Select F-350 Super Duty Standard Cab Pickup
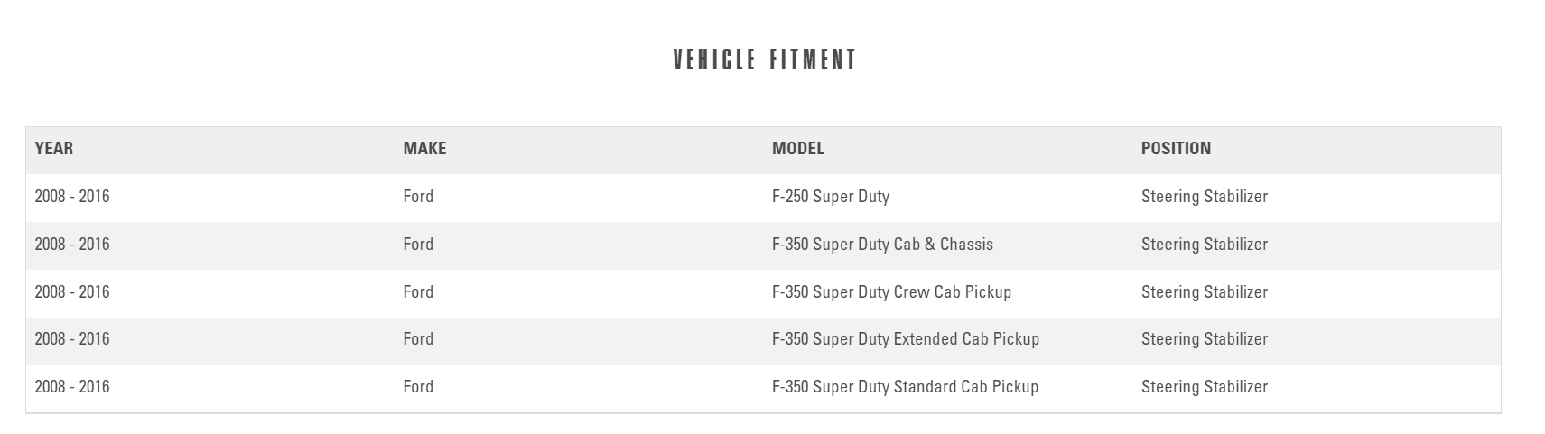 [904, 387]
